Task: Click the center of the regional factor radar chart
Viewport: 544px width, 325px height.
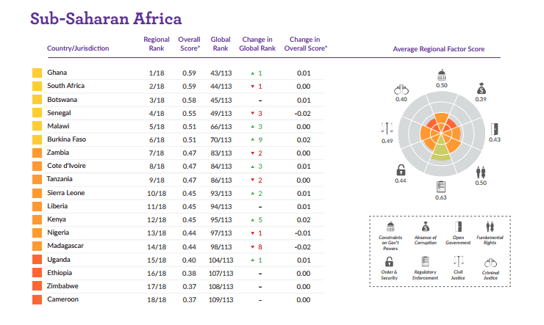Action: click(x=441, y=133)
